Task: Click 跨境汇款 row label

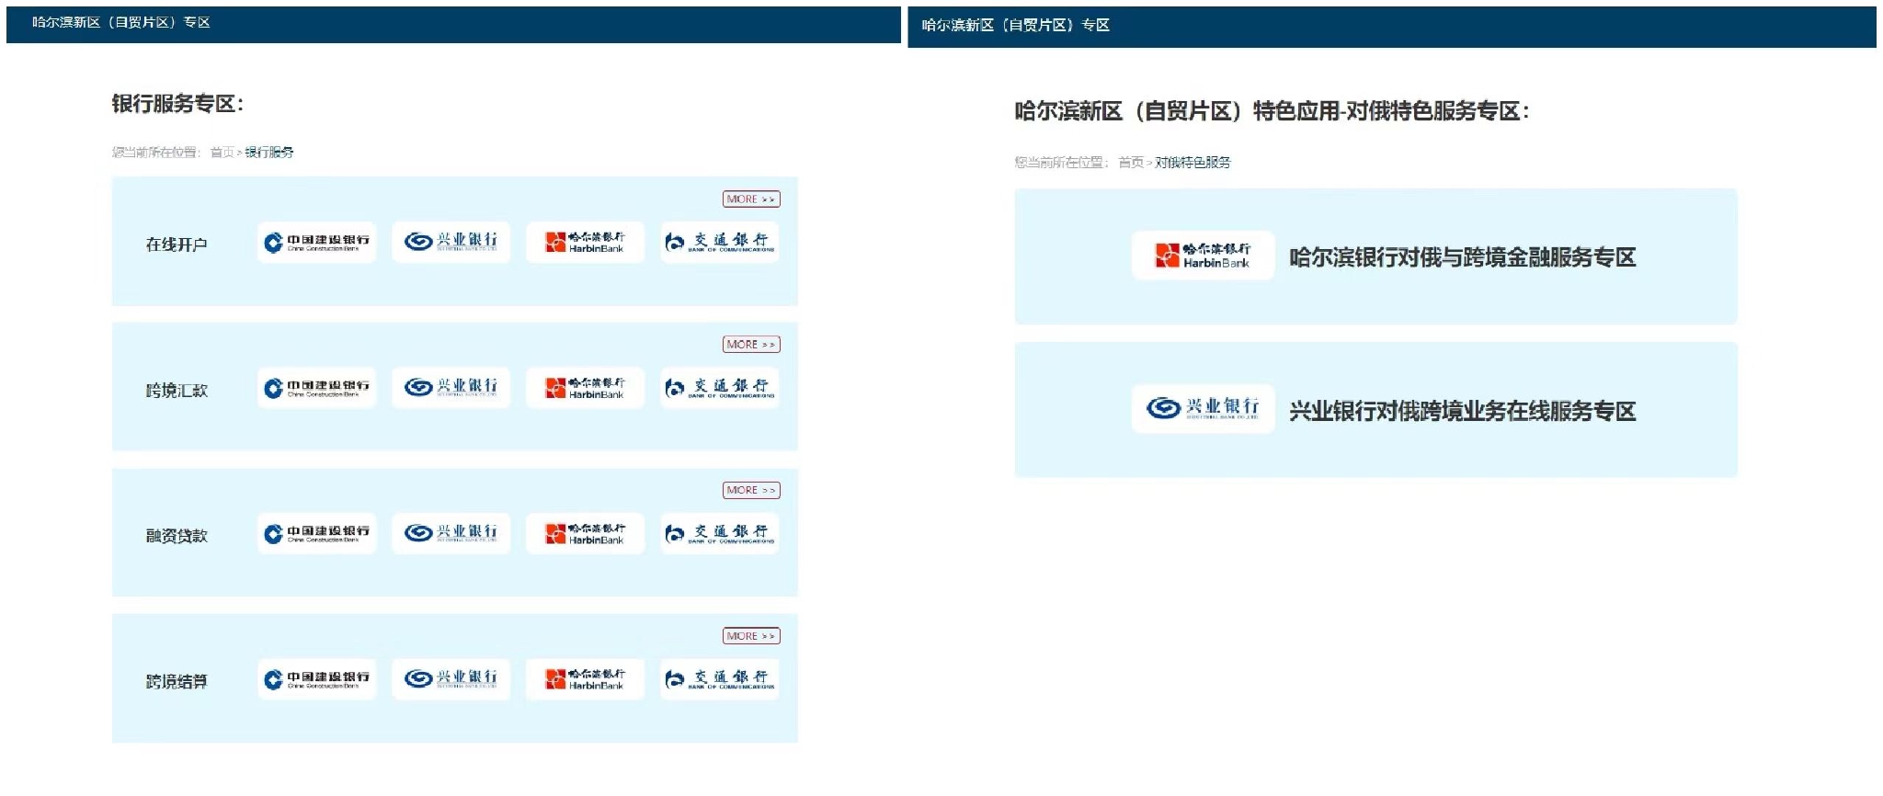Action: pos(177,391)
